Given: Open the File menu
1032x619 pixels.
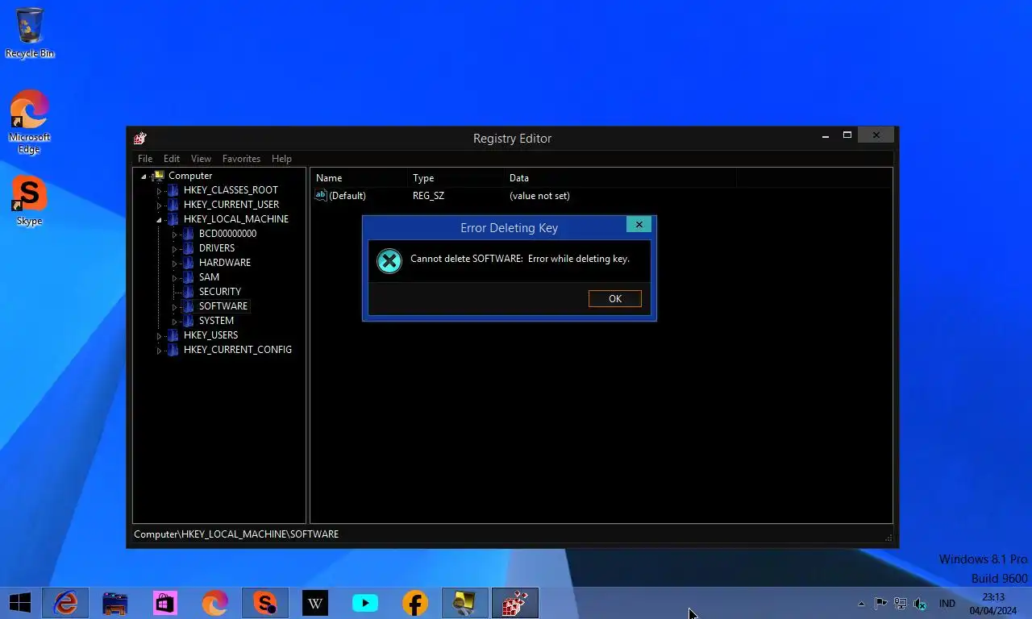Looking at the screenshot, I should tap(145, 159).
